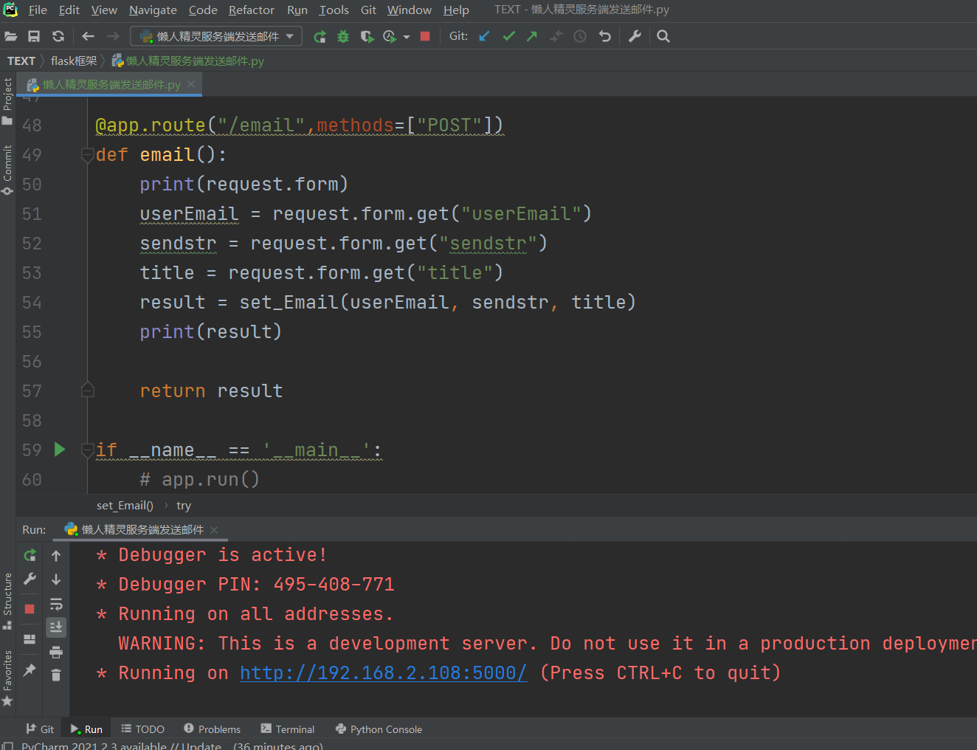Image resolution: width=977 pixels, height=750 pixels.
Task: Open the Edit menu
Action: [x=69, y=10]
